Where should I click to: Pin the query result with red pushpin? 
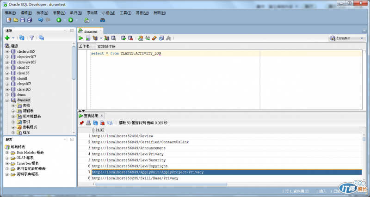tap(82, 123)
